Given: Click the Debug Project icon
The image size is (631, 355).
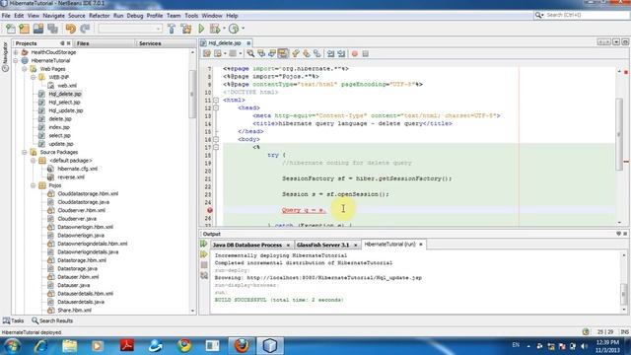Looking at the screenshot, I should (x=215, y=29).
